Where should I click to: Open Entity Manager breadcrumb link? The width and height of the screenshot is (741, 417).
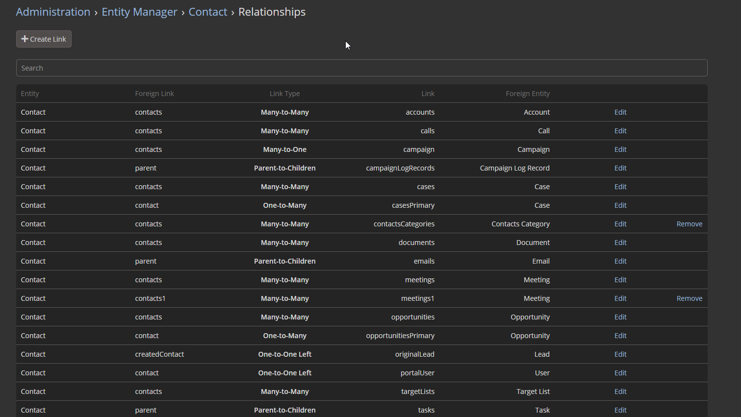click(x=139, y=12)
